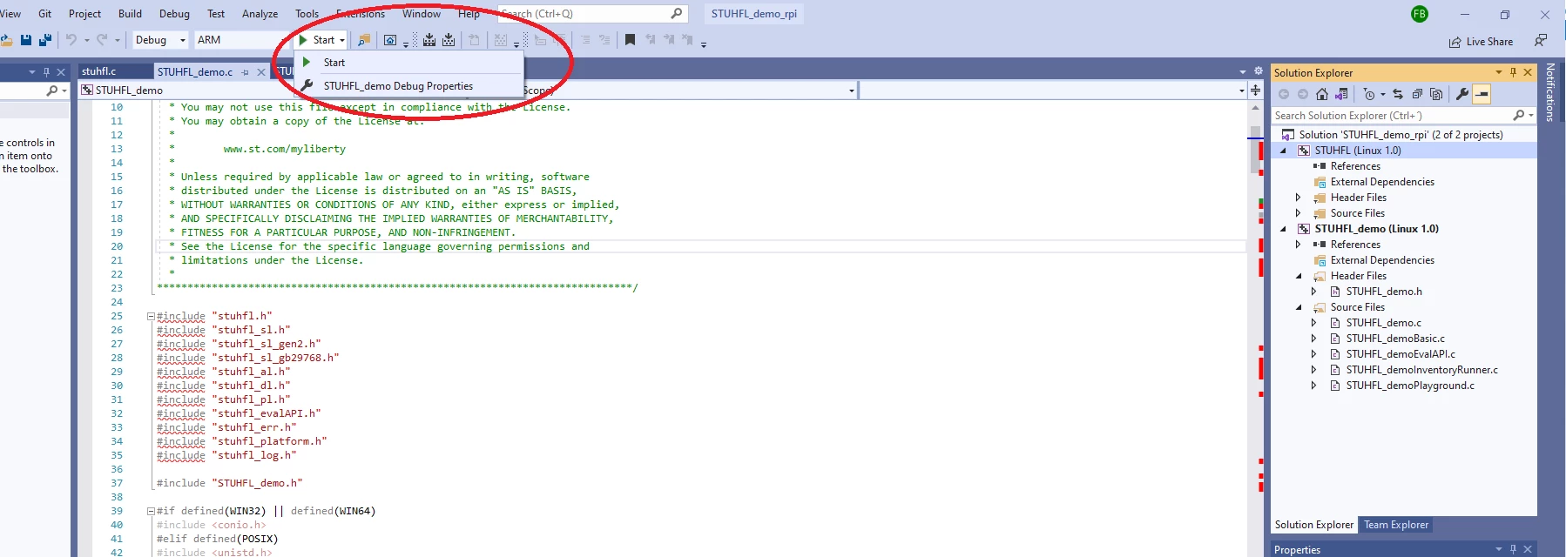1566x557 pixels.
Task: Open the Start button dropdown arrow
Action: point(342,40)
